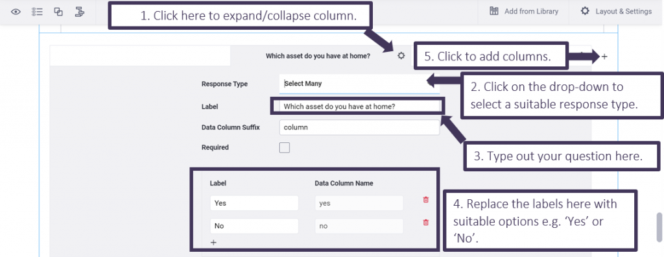This screenshot has height=257, width=664.
Task: Open the Response Type dropdown
Action: [359, 84]
